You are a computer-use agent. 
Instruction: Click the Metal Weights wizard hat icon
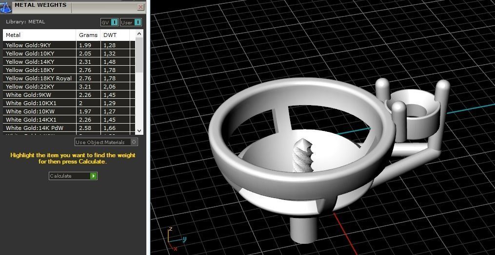[6, 7]
